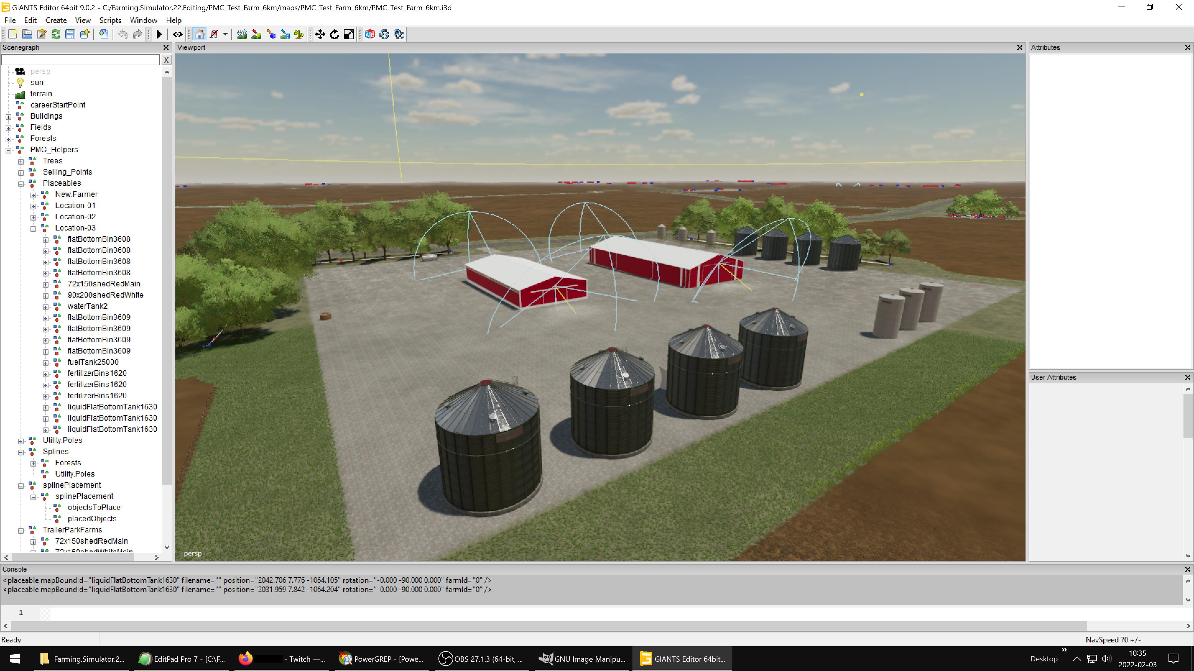Select the sun light node
Screen dimensions: 1194x671
[37, 82]
